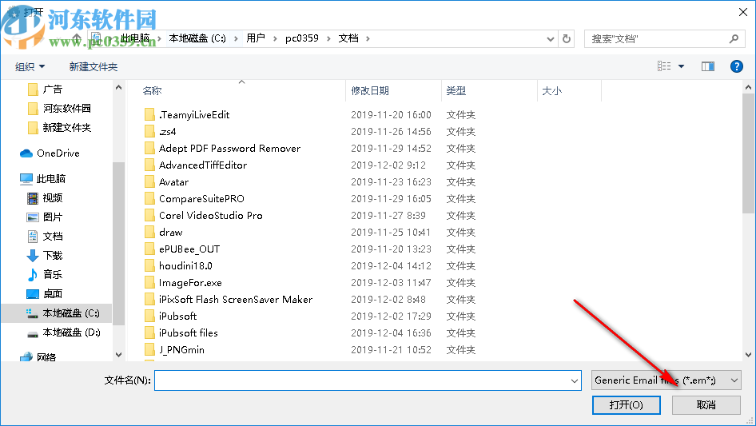
Task: Expand the chevron after pc0359 breadcrumb
Action: [x=328, y=38]
